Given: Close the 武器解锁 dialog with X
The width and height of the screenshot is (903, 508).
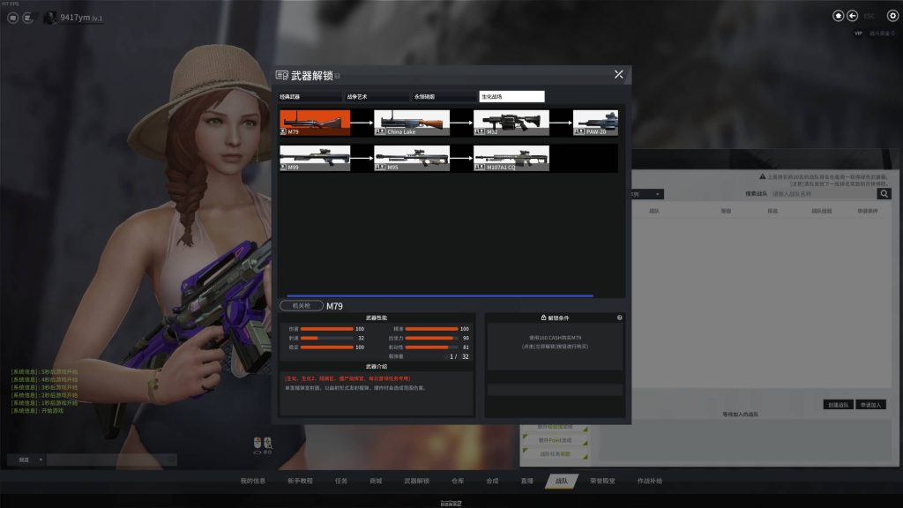Looking at the screenshot, I should click(x=618, y=75).
